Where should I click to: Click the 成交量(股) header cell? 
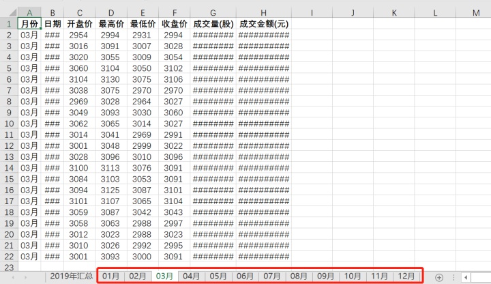[x=213, y=24]
